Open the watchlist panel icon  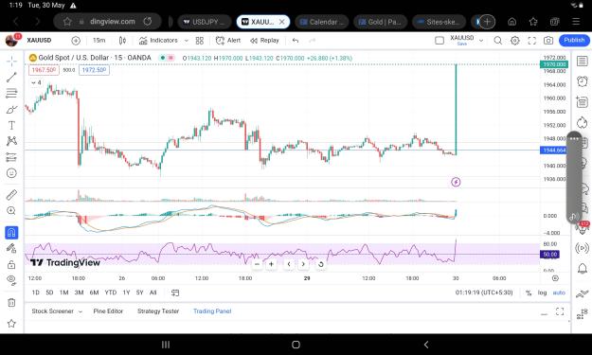pos(583,62)
